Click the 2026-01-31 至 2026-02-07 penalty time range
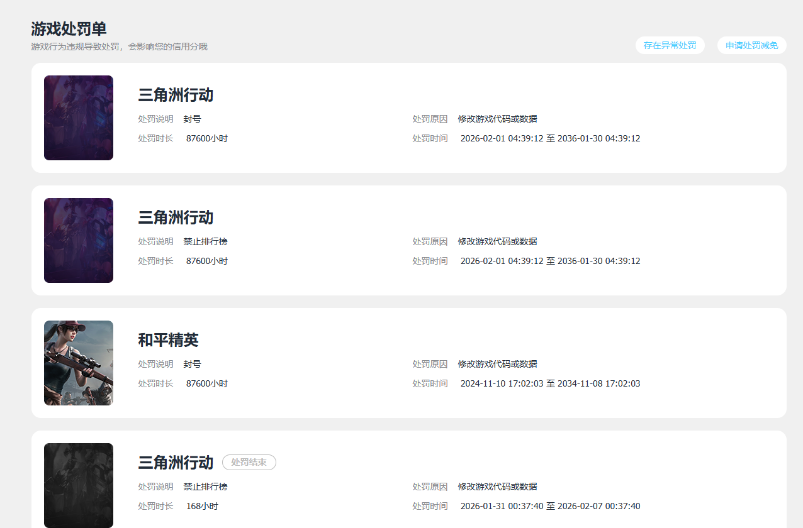Viewport: 803px width, 528px height. (x=550, y=506)
